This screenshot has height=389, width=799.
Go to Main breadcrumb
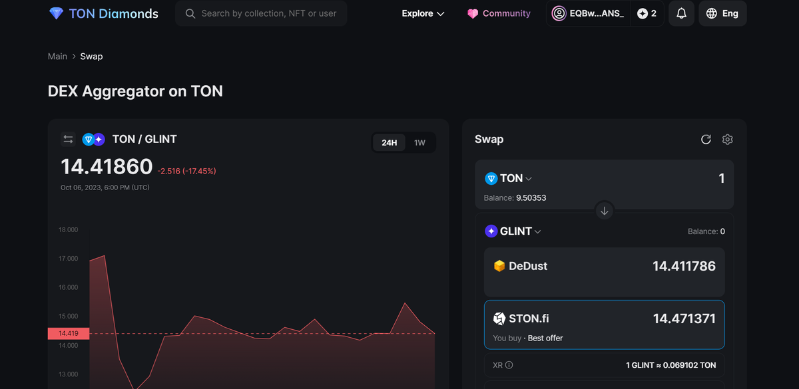(57, 57)
